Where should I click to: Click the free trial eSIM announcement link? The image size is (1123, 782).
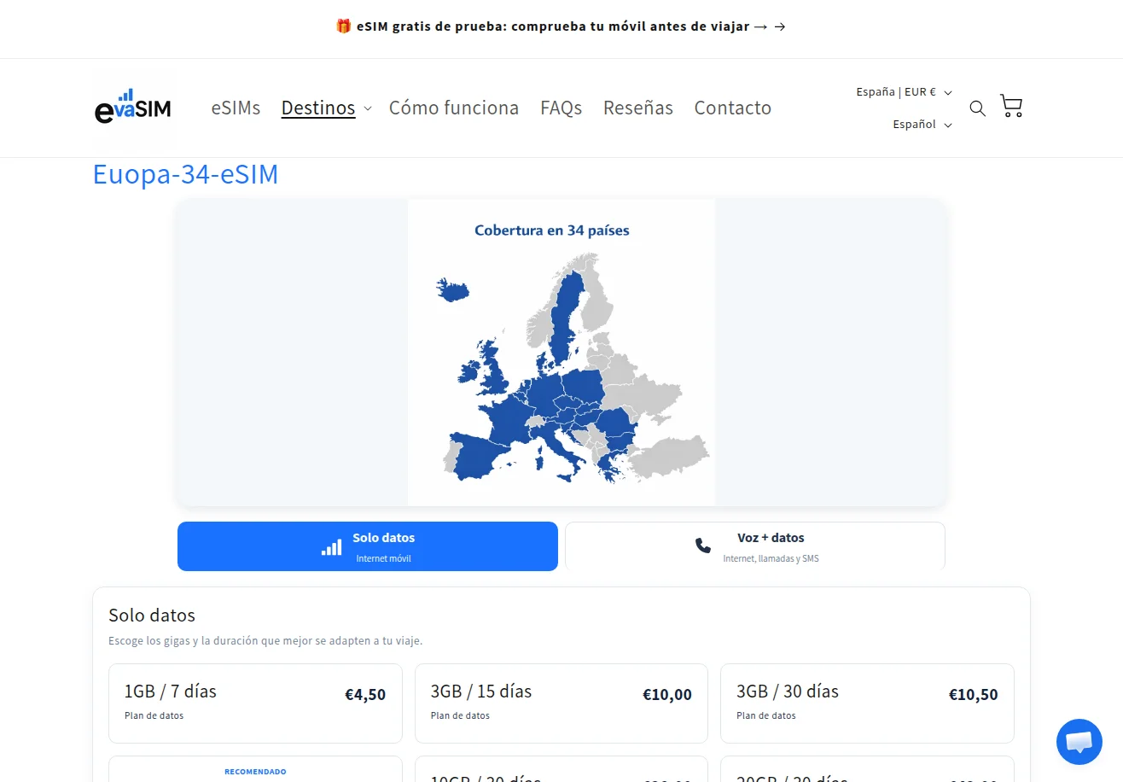pos(561,26)
